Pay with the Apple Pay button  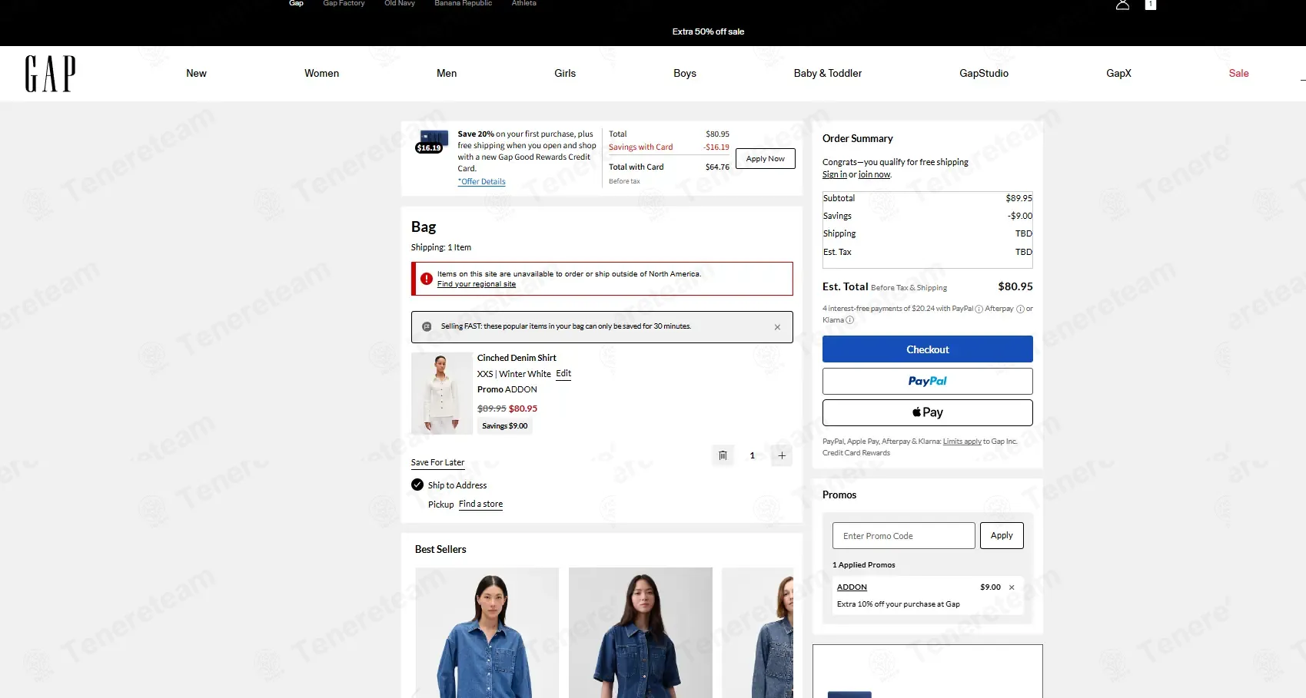928,413
